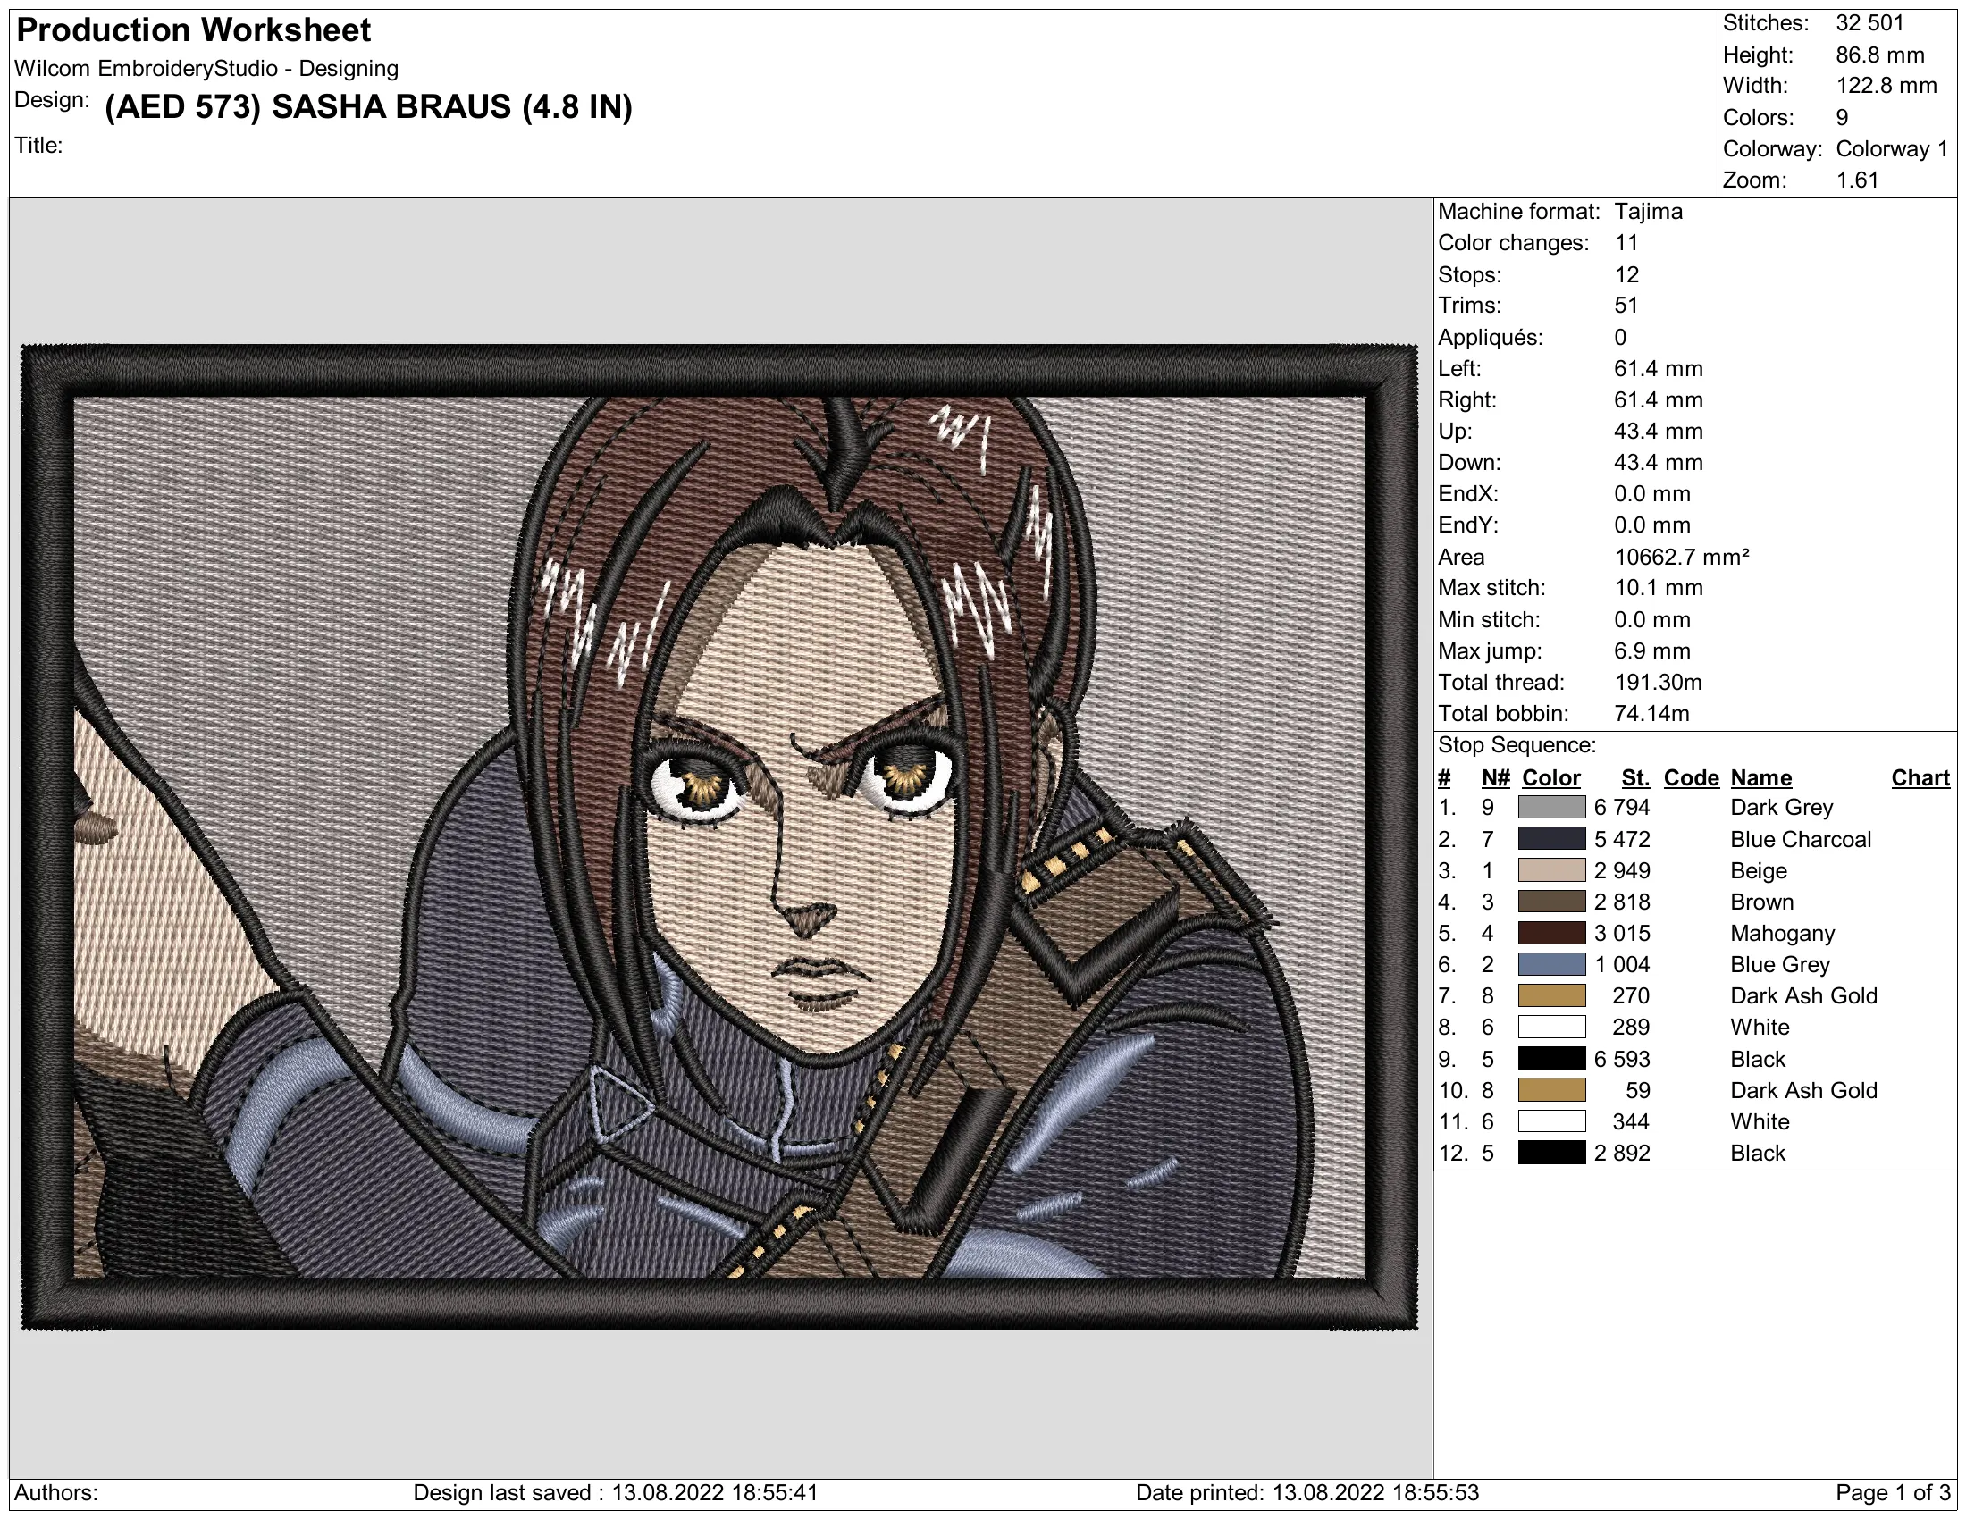Viewport: 1966px width, 1519px height.
Task: Click the zoom value '1.61'
Action: click(x=1857, y=180)
